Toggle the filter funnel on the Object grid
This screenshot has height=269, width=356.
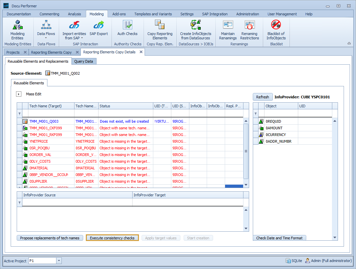pyautogui.click(x=255, y=113)
